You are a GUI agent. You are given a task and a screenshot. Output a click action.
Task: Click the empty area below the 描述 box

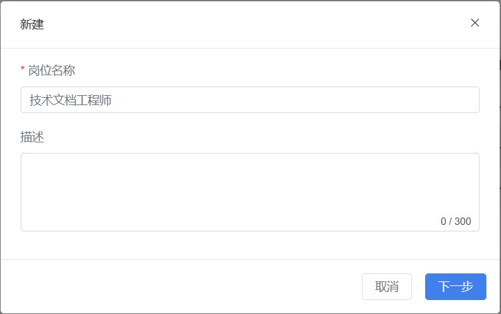point(250,245)
